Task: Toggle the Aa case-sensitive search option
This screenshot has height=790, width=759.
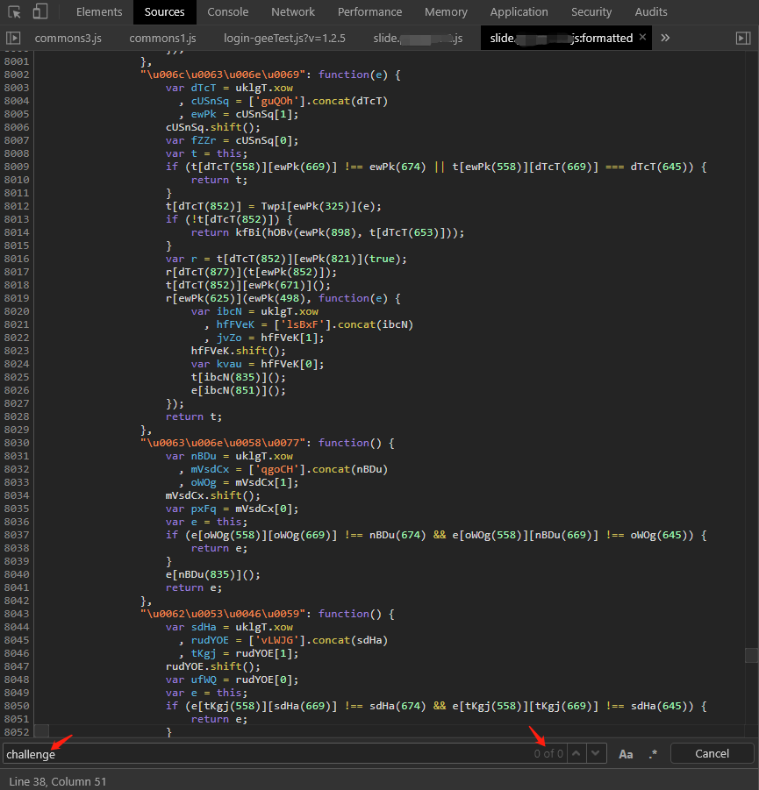Action: (x=626, y=754)
